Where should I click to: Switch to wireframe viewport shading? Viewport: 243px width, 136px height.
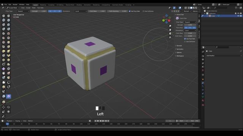(x=189, y=8)
